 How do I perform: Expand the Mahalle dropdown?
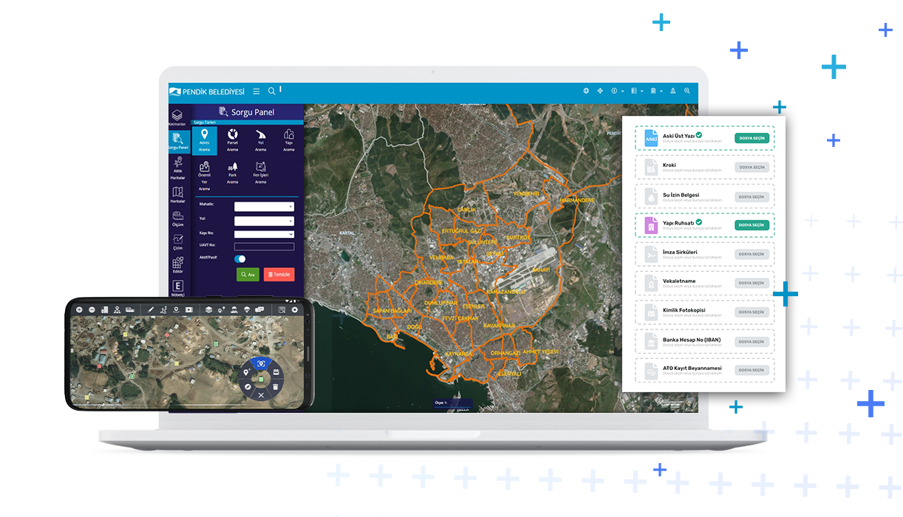pos(264,207)
